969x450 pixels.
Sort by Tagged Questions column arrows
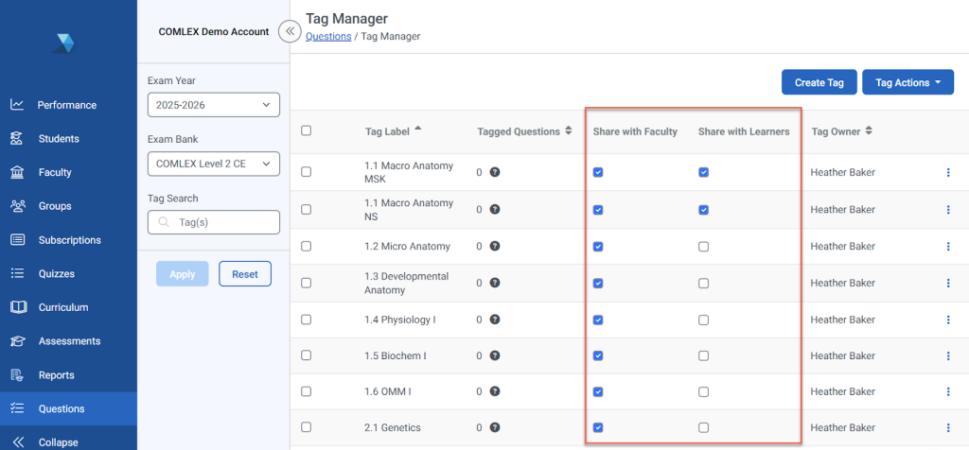tap(568, 131)
